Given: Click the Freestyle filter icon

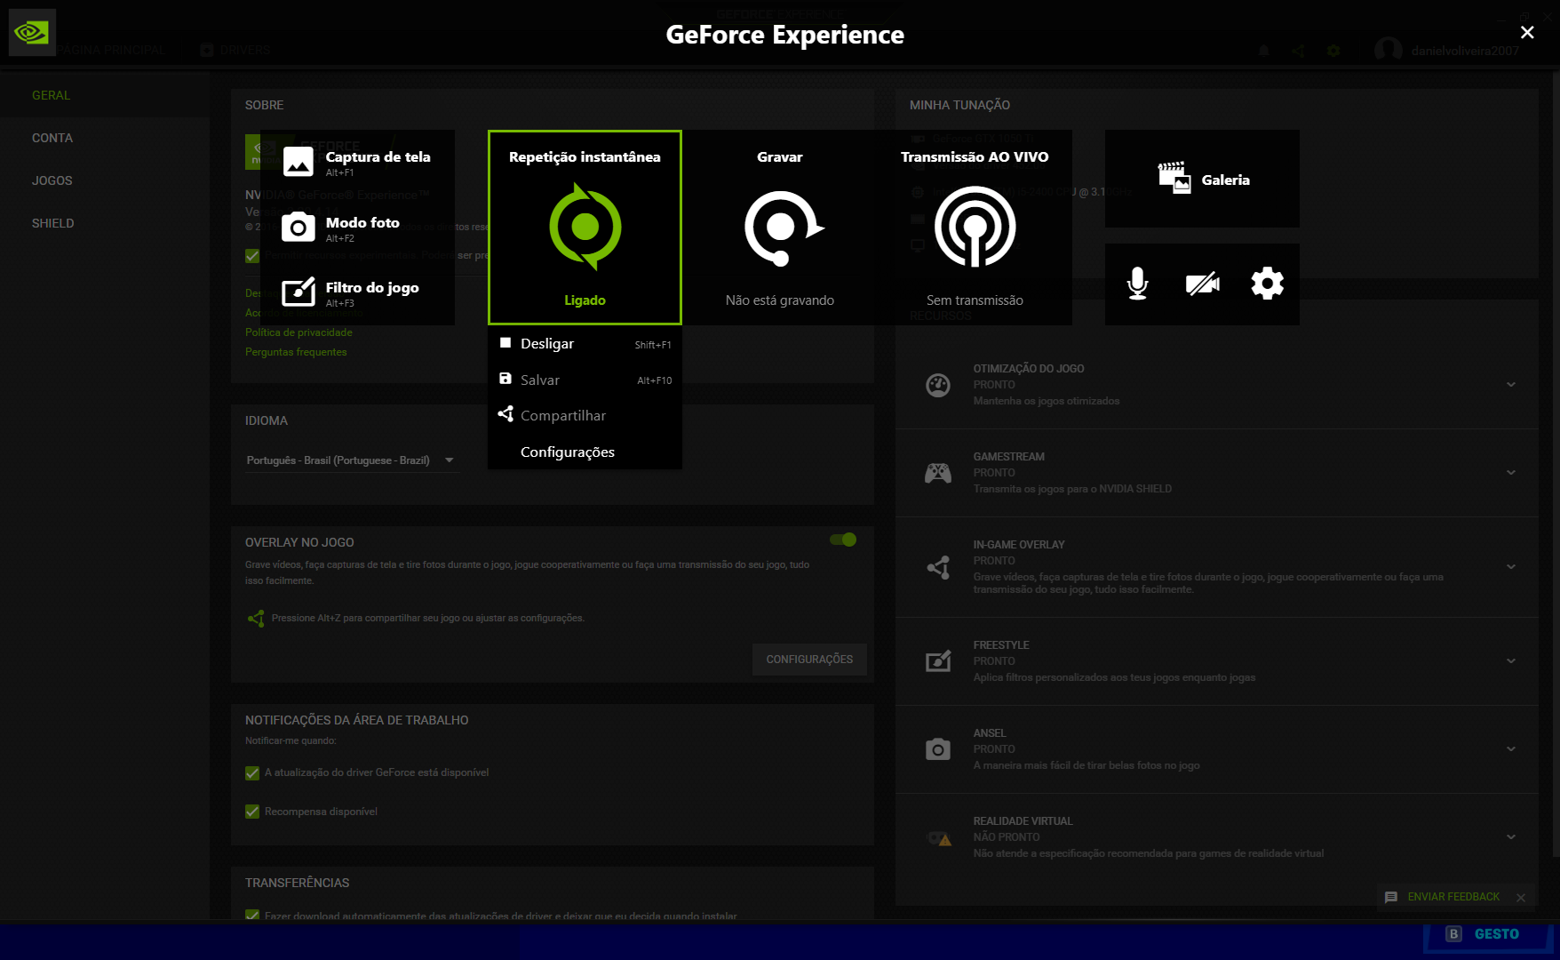Looking at the screenshot, I should (x=938, y=661).
